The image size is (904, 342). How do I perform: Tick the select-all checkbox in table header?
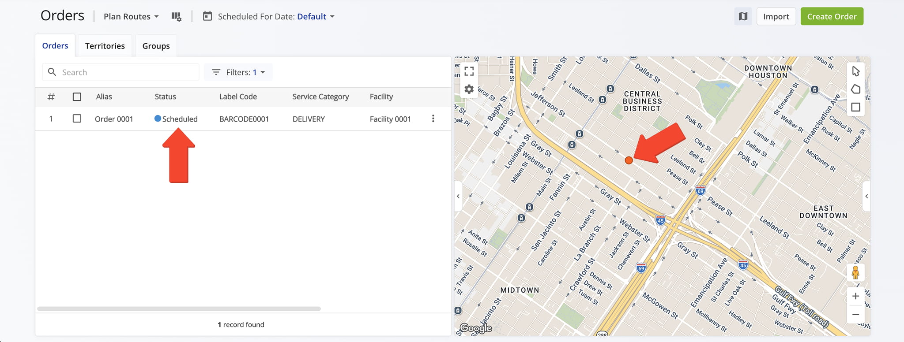[77, 97]
